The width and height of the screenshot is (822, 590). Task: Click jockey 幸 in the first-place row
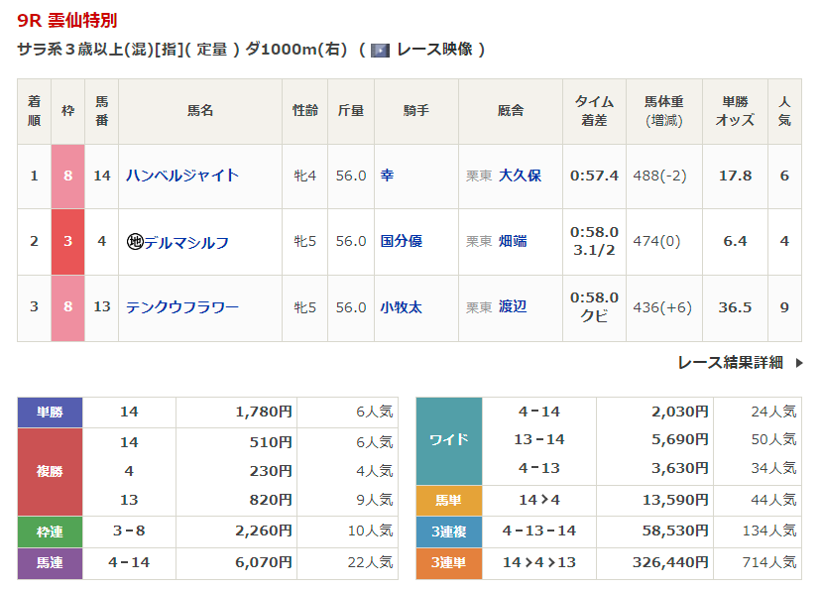[387, 176]
